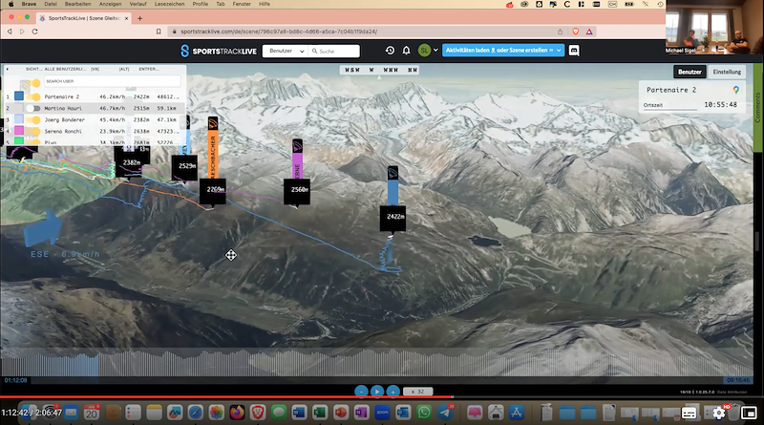Open the Brave menu in the menu bar
The width and height of the screenshot is (764, 425).
click(29, 4)
